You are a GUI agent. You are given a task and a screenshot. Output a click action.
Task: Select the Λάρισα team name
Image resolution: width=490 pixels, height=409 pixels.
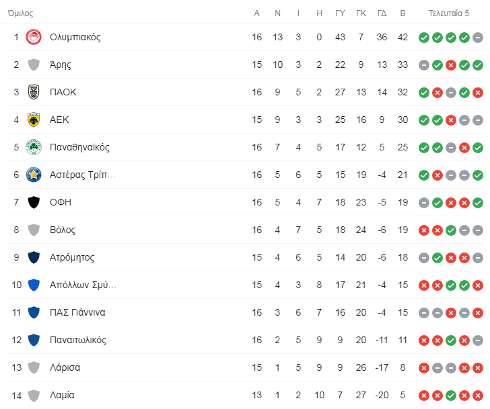[x=65, y=367]
